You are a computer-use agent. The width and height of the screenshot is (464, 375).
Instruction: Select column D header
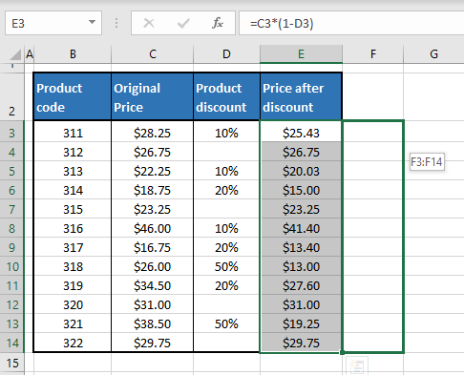[226, 54]
